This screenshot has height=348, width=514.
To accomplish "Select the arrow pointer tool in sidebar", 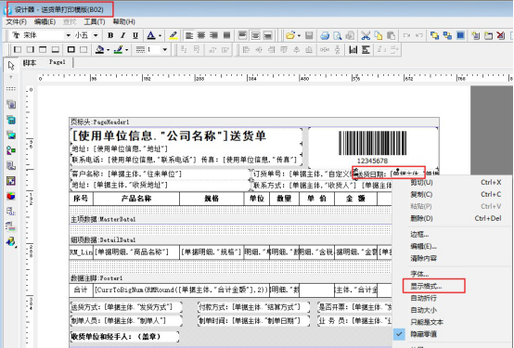I will click(11, 65).
